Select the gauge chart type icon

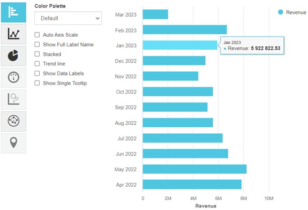[14, 78]
